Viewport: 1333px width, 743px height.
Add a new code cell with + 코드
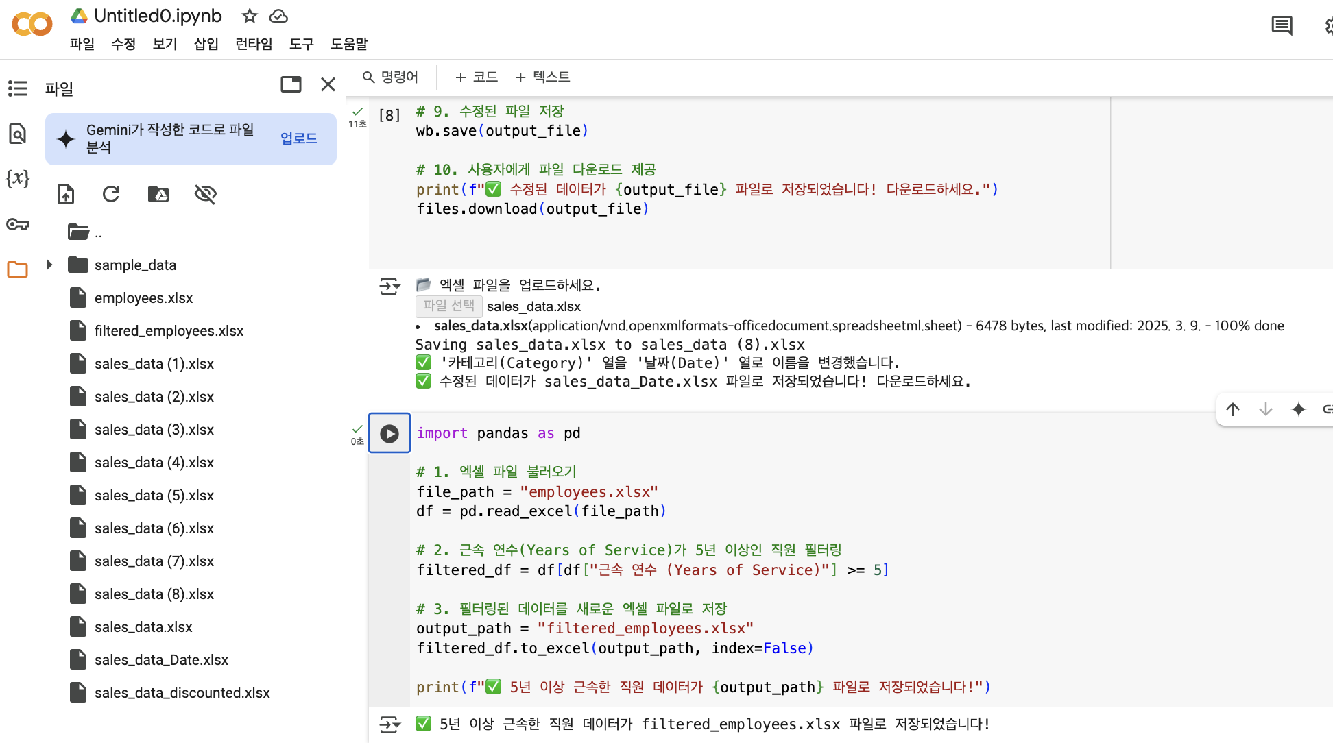(x=477, y=77)
